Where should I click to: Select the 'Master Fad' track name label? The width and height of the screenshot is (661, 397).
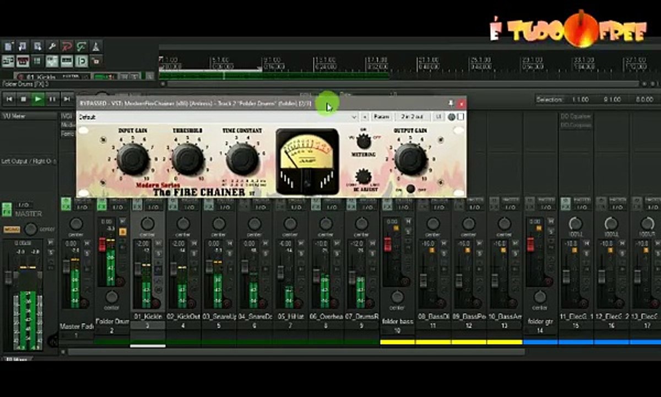[77, 326]
